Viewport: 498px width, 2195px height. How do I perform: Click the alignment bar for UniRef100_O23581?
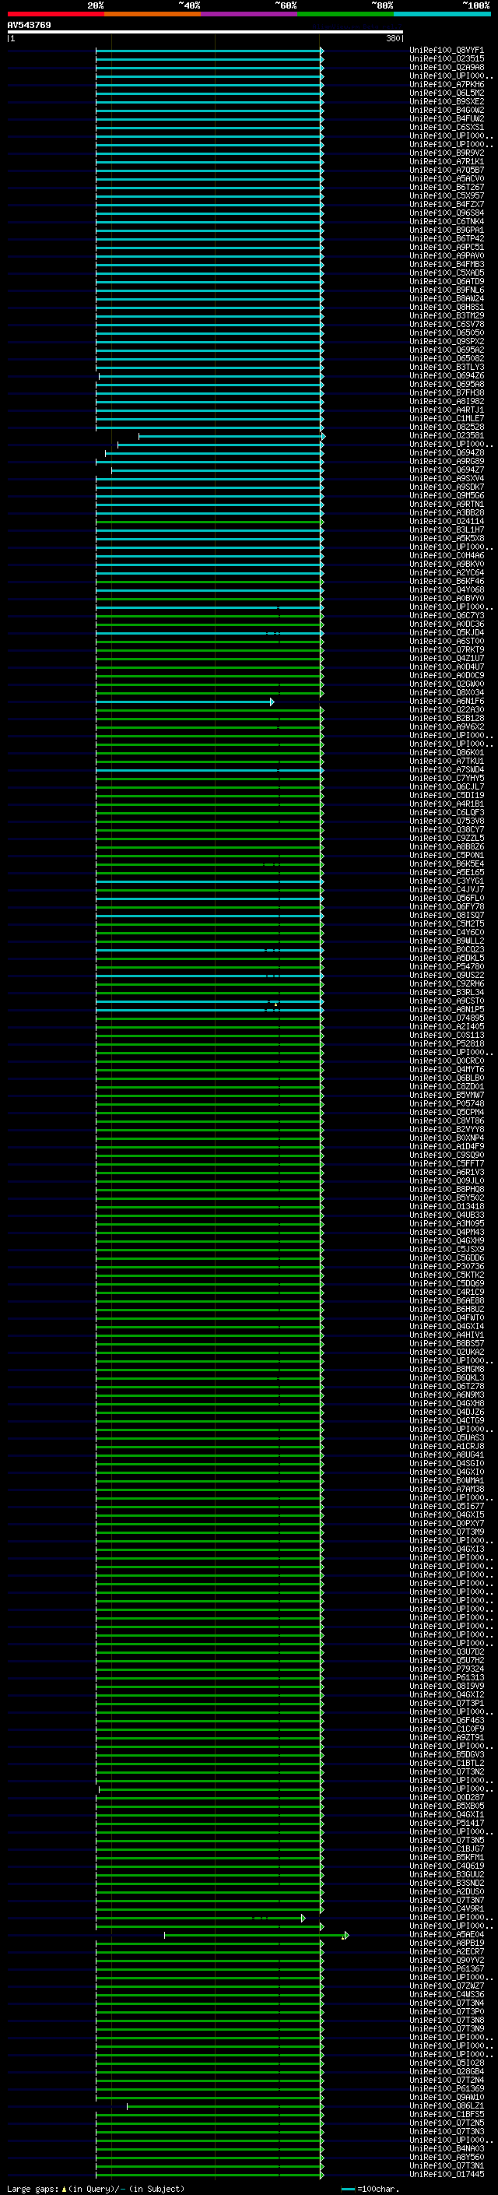click(232, 436)
